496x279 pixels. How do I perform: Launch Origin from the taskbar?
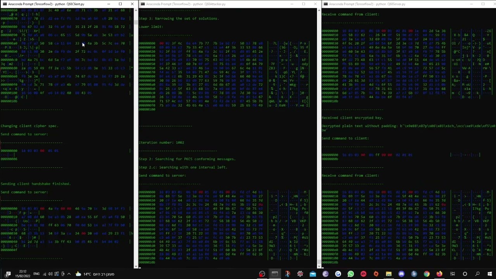376,274
